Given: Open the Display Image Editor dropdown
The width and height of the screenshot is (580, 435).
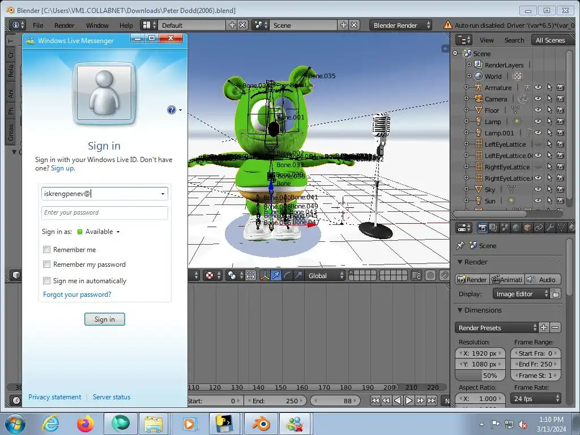Looking at the screenshot, I should 522,294.
